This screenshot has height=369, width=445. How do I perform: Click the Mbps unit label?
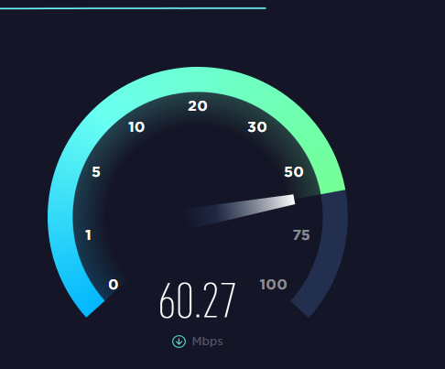208,342
